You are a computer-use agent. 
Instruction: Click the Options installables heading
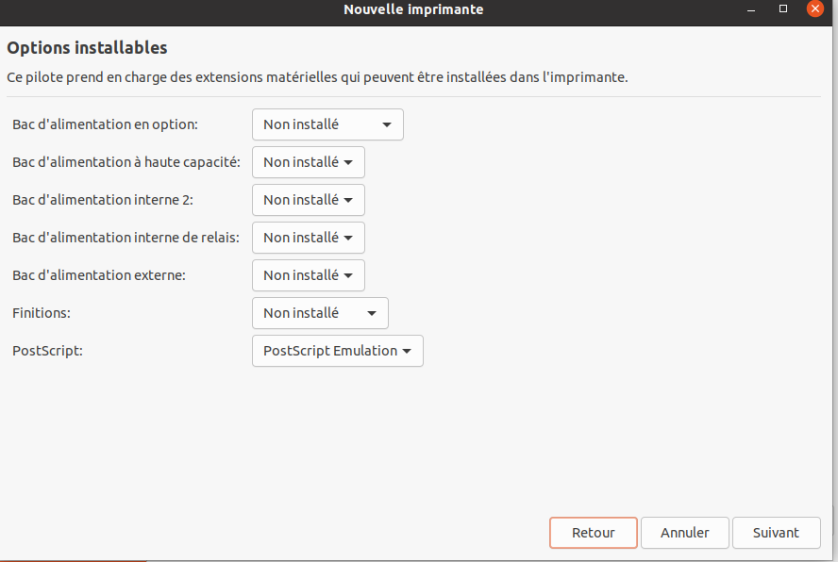tap(87, 47)
